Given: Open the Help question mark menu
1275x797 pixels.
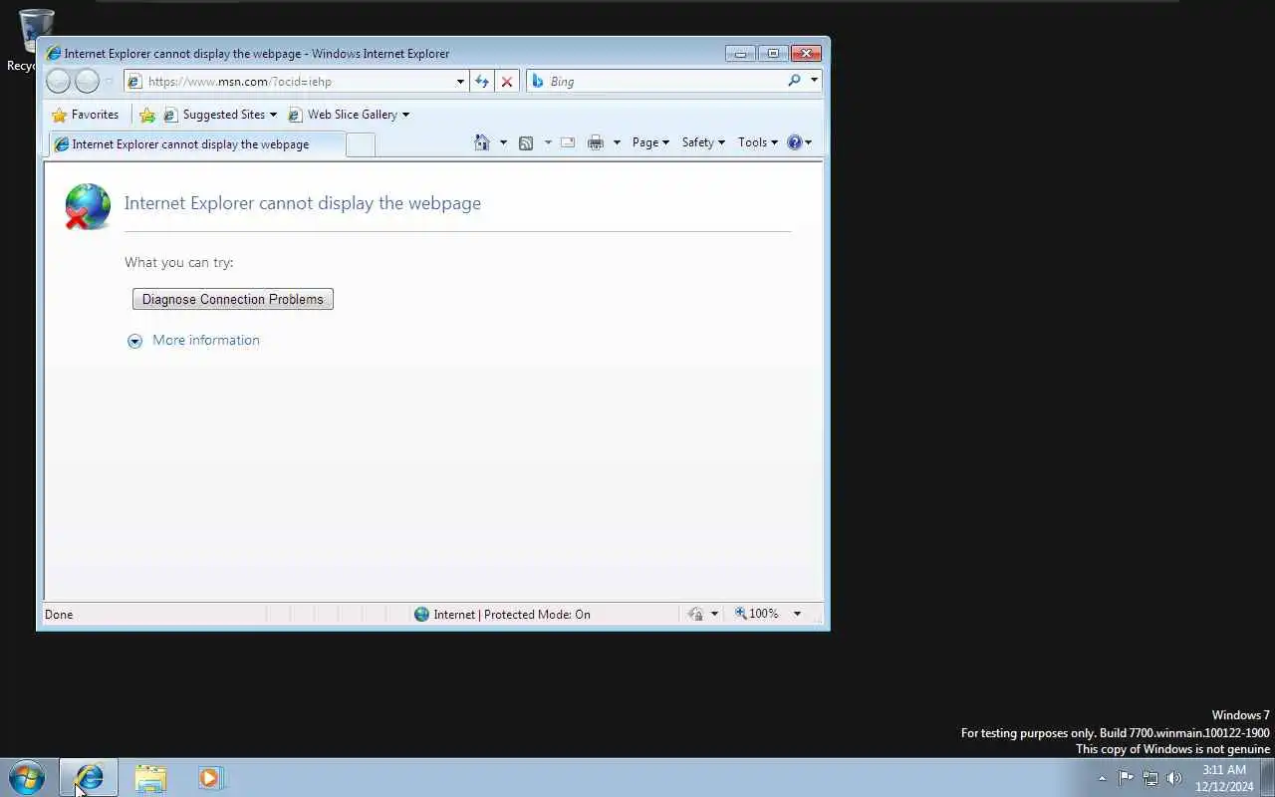Looking at the screenshot, I should [799, 142].
